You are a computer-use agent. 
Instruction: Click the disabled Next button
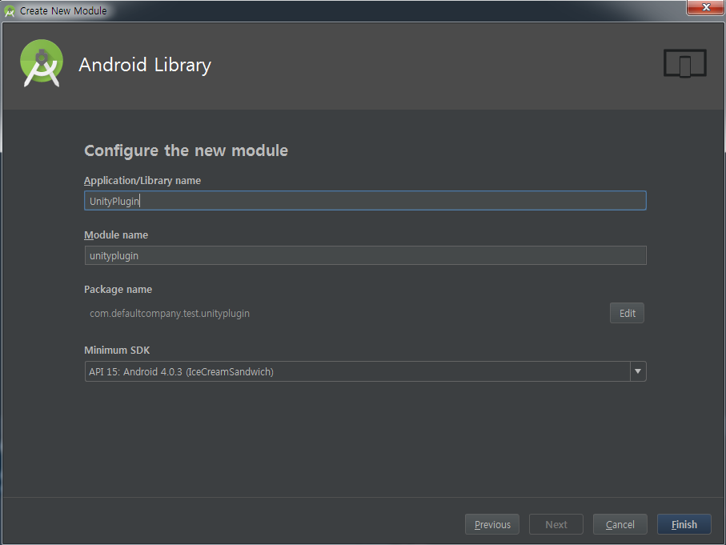(556, 524)
